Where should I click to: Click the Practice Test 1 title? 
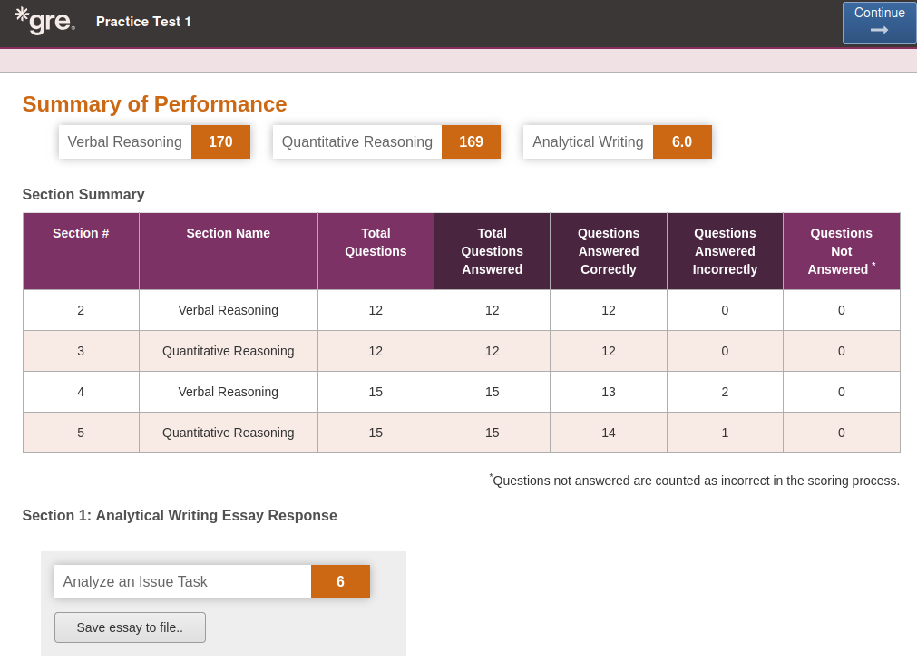(x=143, y=22)
